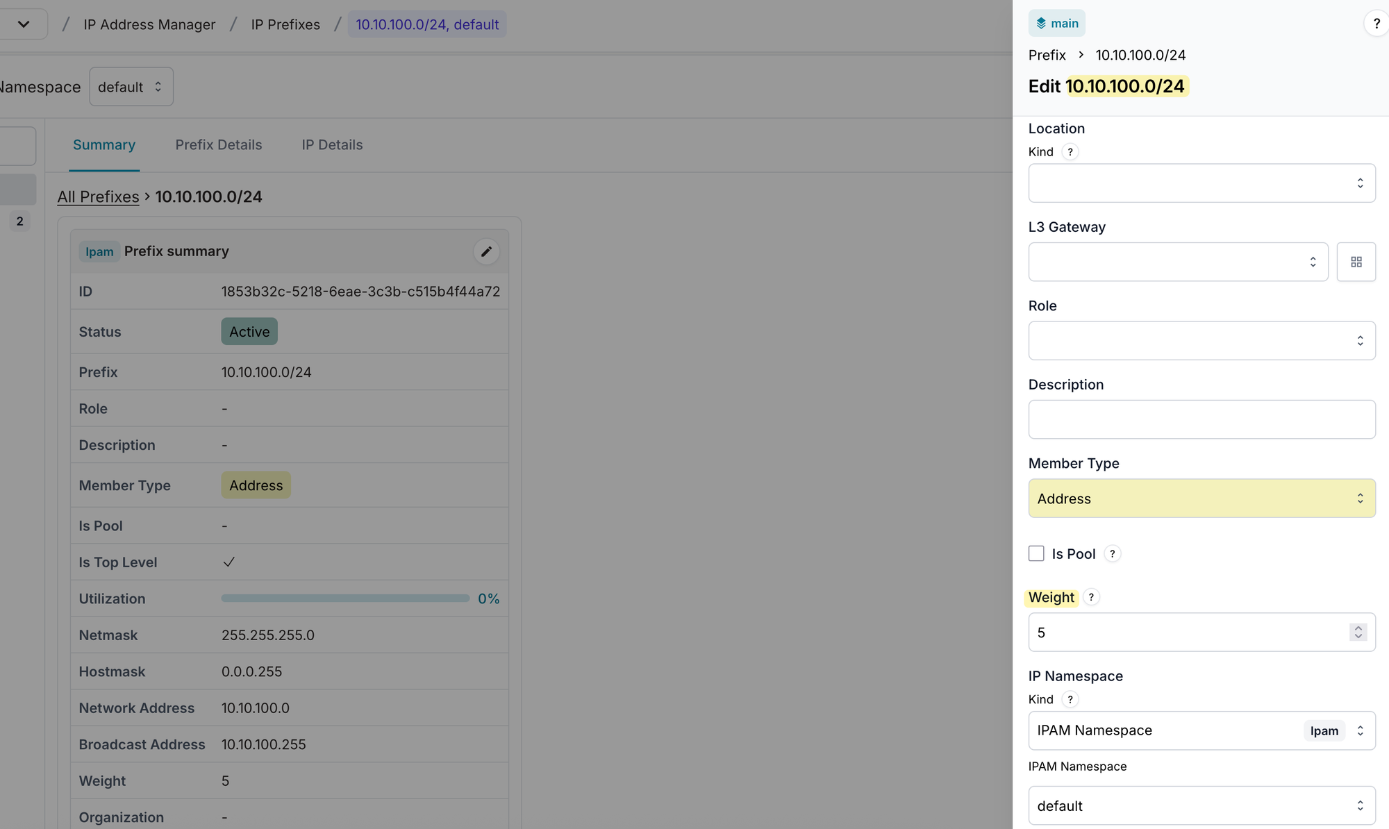Click the help question mark icon at top right
1389x829 pixels.
coord(1376,24)
